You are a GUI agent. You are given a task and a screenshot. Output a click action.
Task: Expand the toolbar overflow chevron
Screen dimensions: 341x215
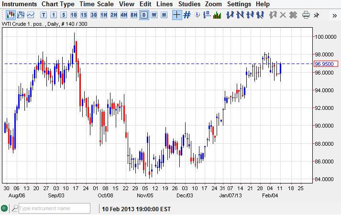[x=334, y=15]
